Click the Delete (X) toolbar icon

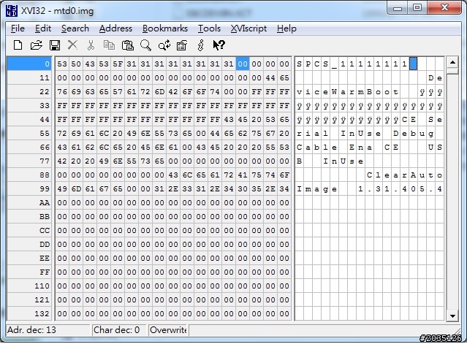pyautogui.click(x=72, y=45)
